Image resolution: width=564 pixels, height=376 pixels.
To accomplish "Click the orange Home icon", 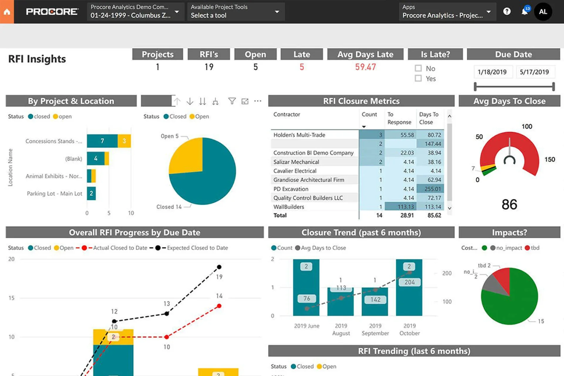I will [x=7, y=12].
